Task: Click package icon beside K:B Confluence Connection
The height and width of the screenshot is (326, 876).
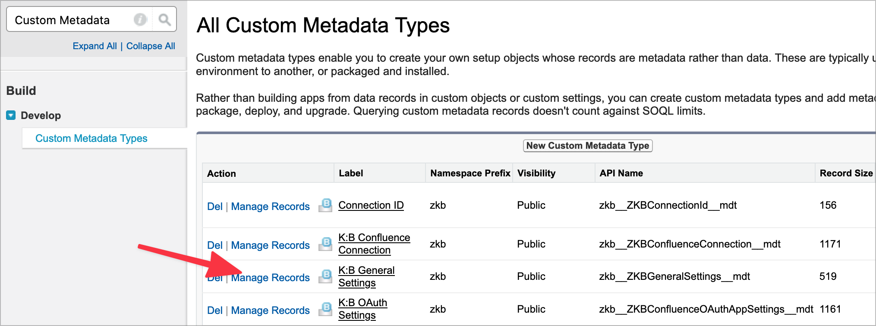Action: [325, 244]
